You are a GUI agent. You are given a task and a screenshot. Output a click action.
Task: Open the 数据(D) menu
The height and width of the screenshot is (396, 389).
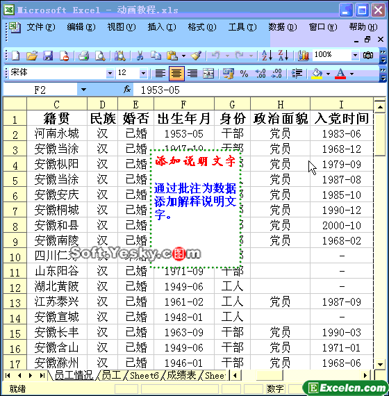(283, 27)
